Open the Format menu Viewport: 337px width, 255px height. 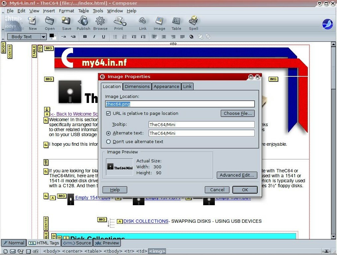tap(66, 11)
